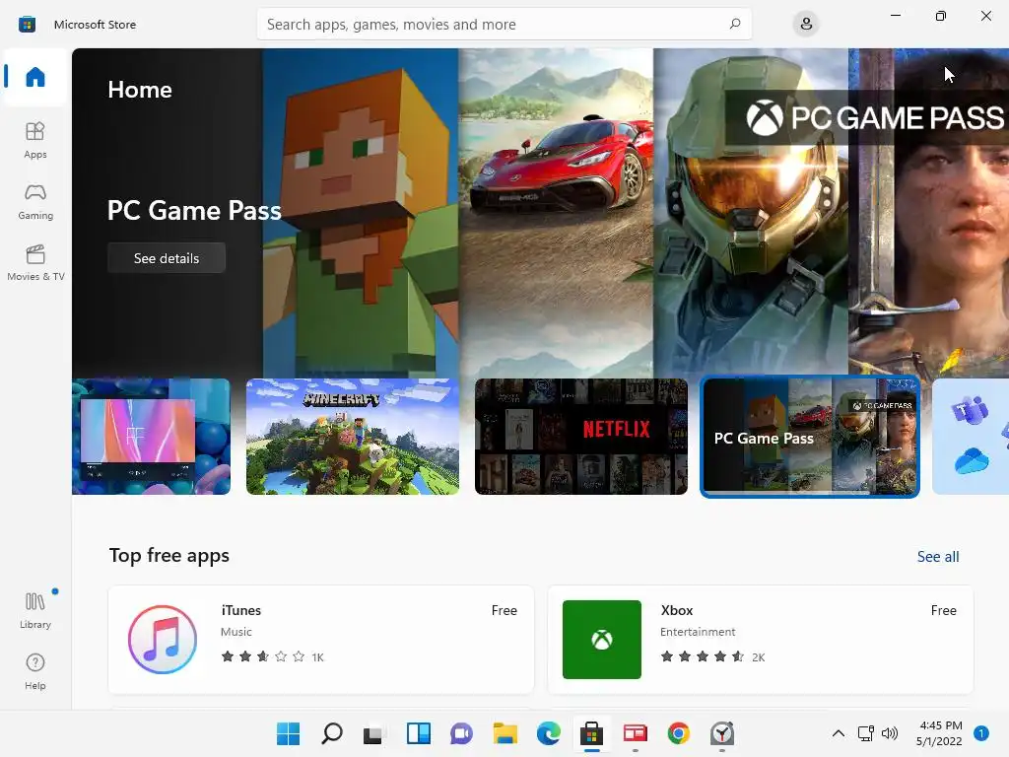This screenshot has height=757, width=1009.
Task: Select the Microsoft 365 apps thumbnail
Action: [x=971, y=437]
